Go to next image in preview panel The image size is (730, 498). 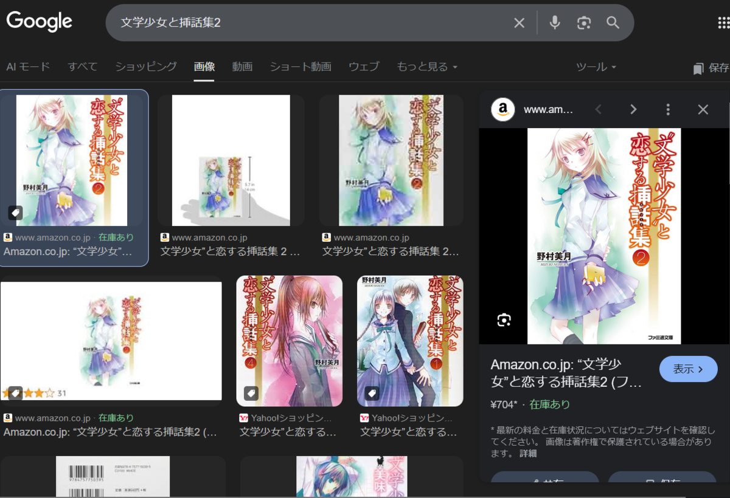pyautogui.click(x=633, y=109)
